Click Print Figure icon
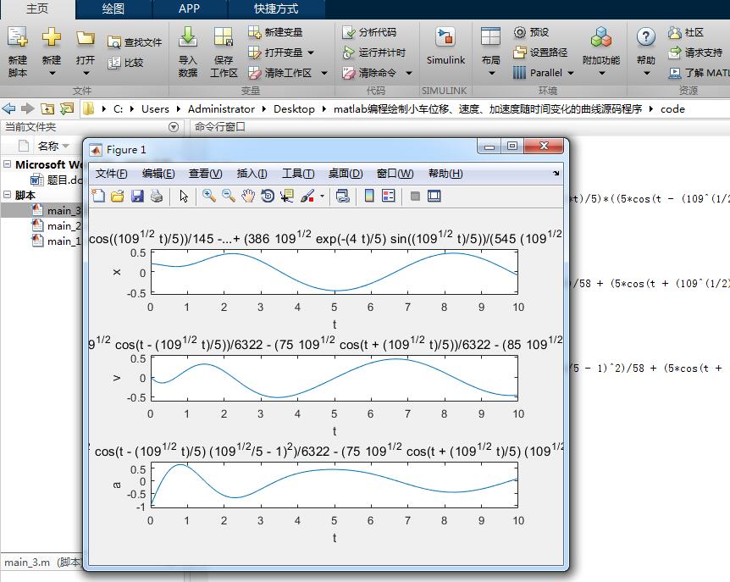Screen dimensions: 730x582 click(157, 196)
